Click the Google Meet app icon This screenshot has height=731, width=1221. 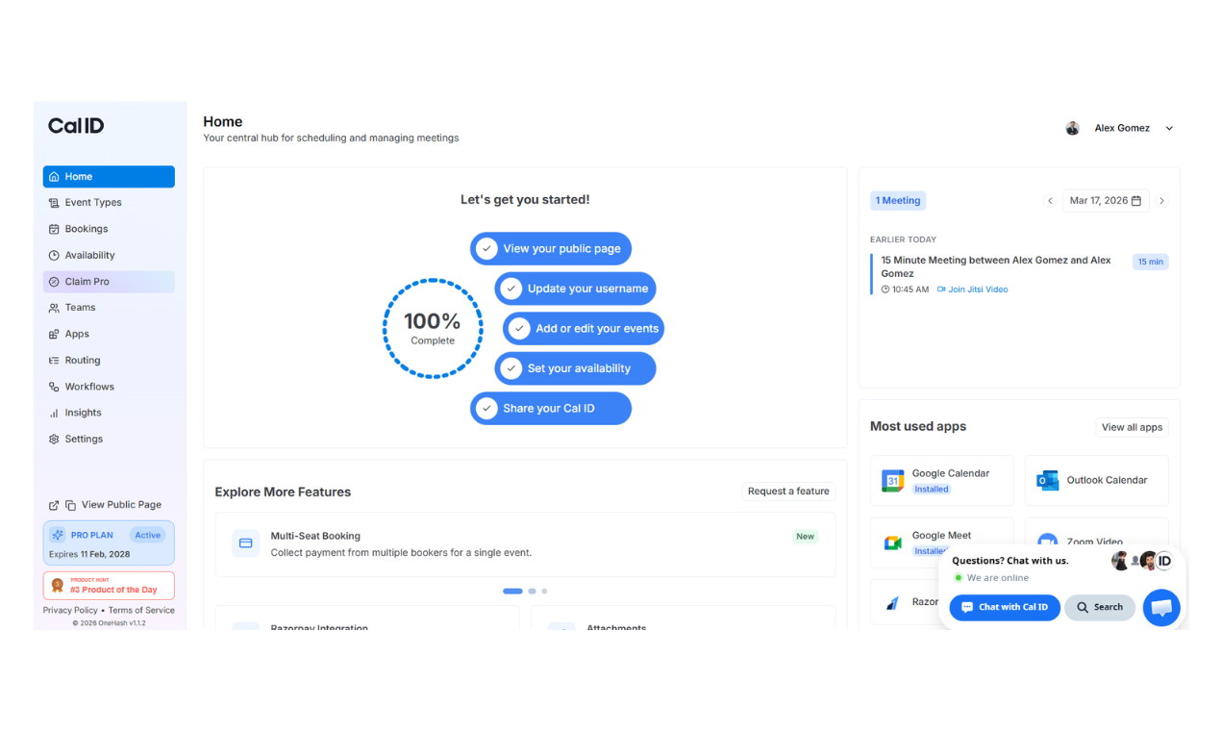coord(893,542)
